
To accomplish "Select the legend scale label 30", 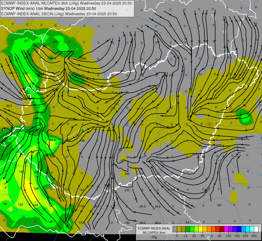I will tap(194, 236).
